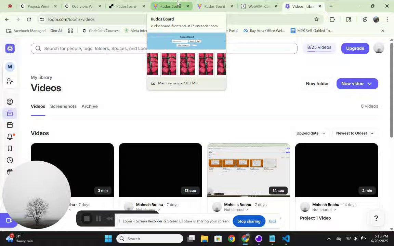Click the Loom logo icon in sidebar
The image size is (394, 246).
[10, 48]
